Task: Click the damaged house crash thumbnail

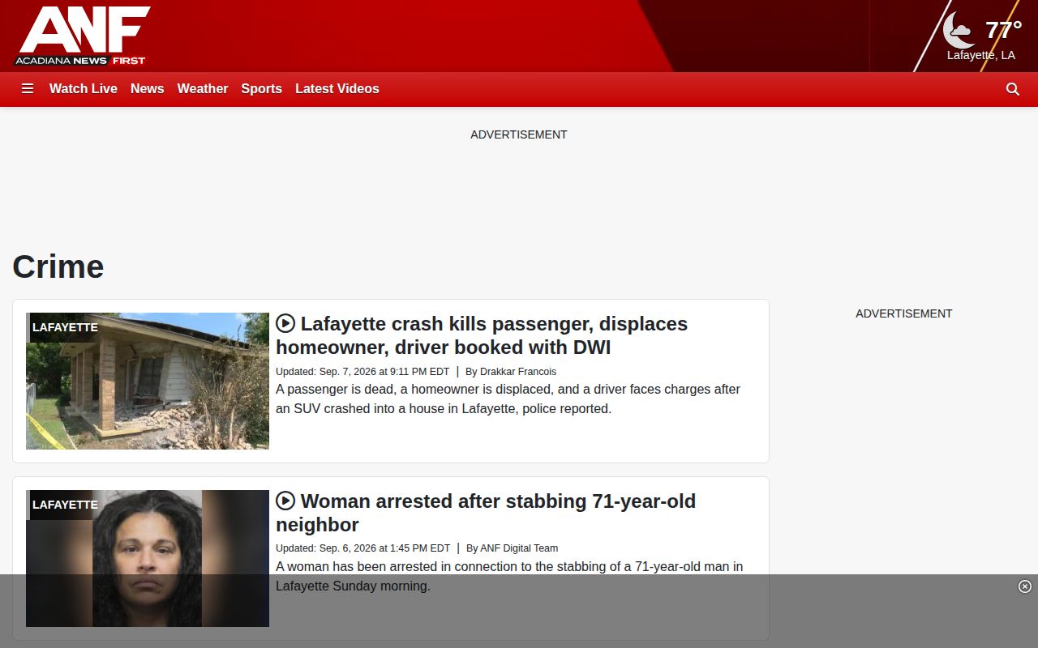Action: click(x=148, y=381)
